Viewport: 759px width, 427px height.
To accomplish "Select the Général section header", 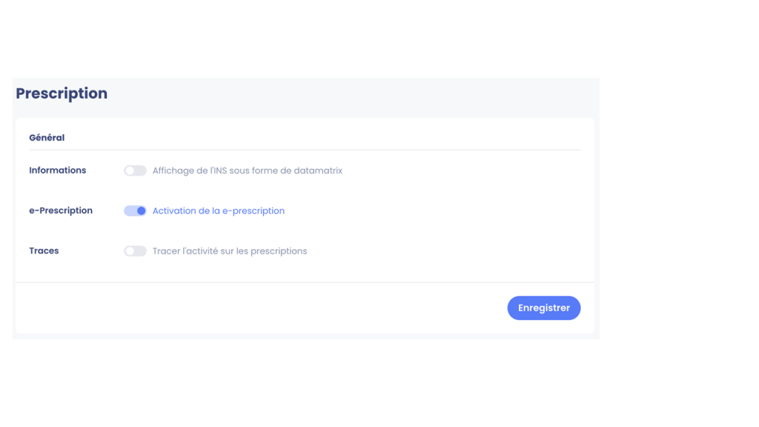I will (x=47, y=137).
